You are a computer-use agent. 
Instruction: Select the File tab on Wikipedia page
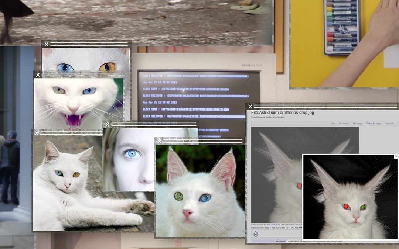pyautogui.click(x=333, y=124)
